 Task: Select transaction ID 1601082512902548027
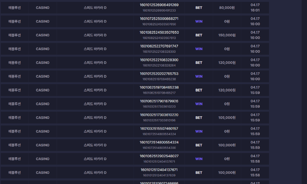point(159,156)
